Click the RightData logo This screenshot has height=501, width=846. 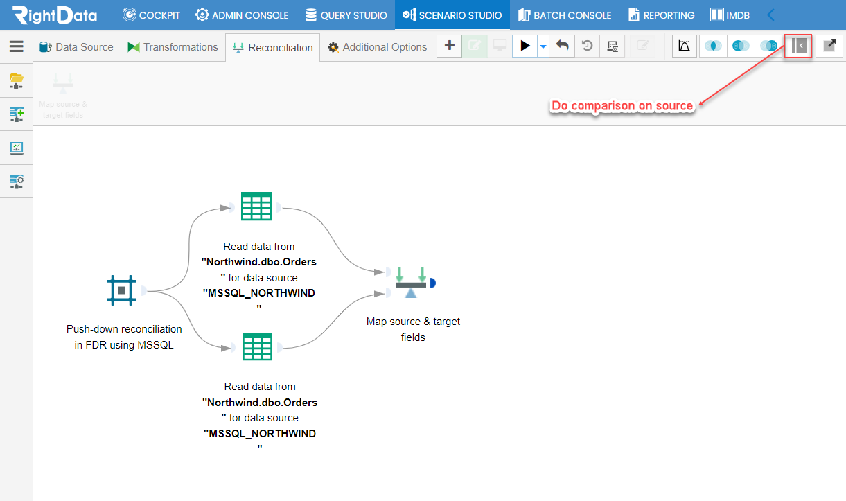55,15
